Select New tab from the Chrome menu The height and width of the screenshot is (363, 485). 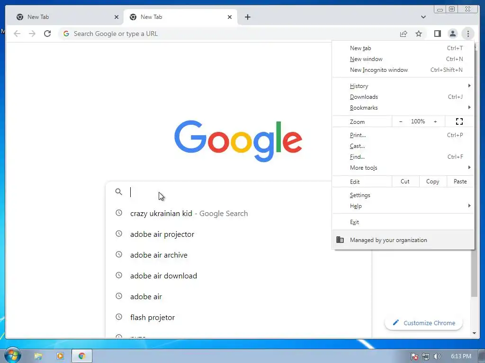(x=403, y=48)
